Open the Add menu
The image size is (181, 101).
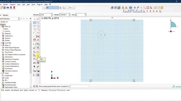28,4
